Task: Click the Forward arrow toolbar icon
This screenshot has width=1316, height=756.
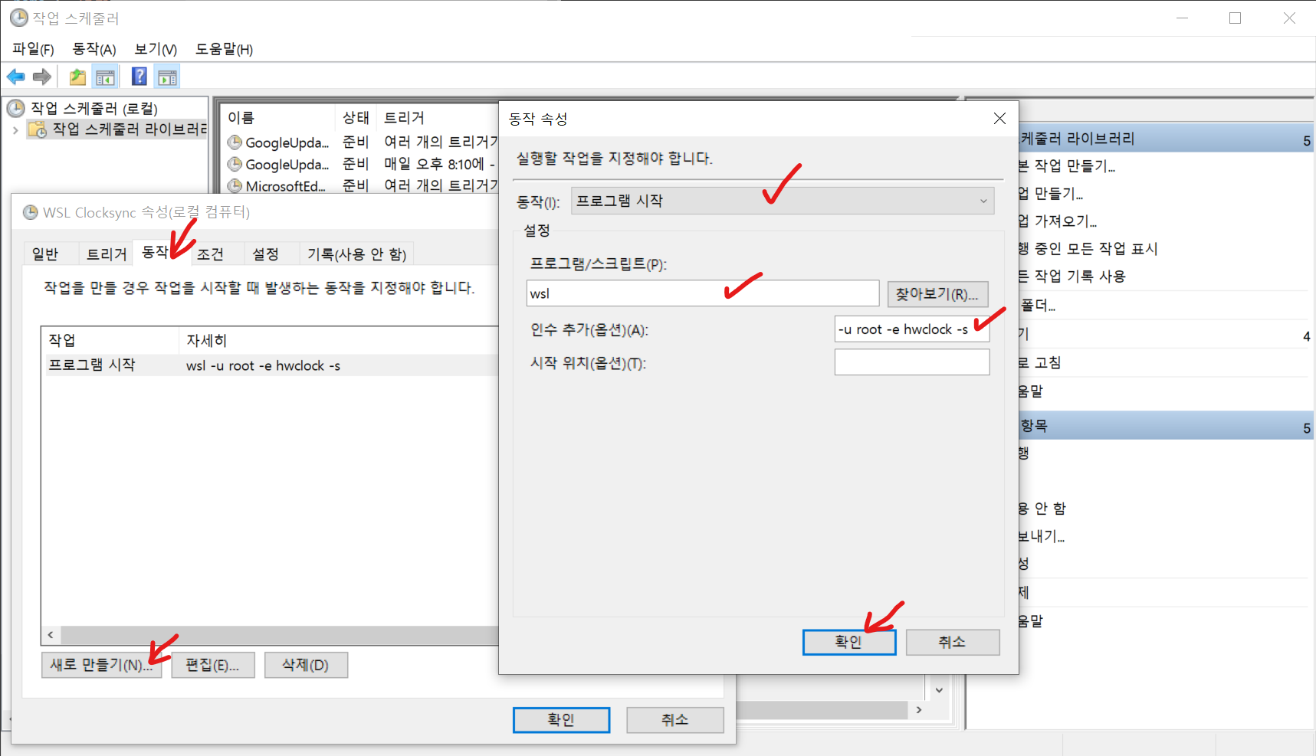Action: pyautogui.click(x=42, y=77)
